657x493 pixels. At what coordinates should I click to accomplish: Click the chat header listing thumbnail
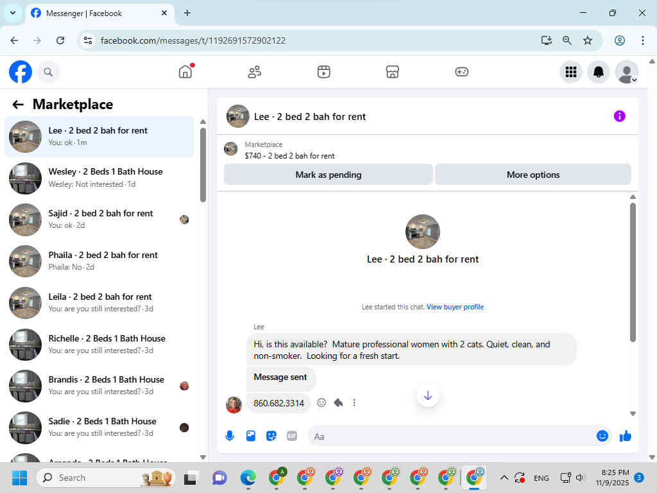[x=237, y=116]
